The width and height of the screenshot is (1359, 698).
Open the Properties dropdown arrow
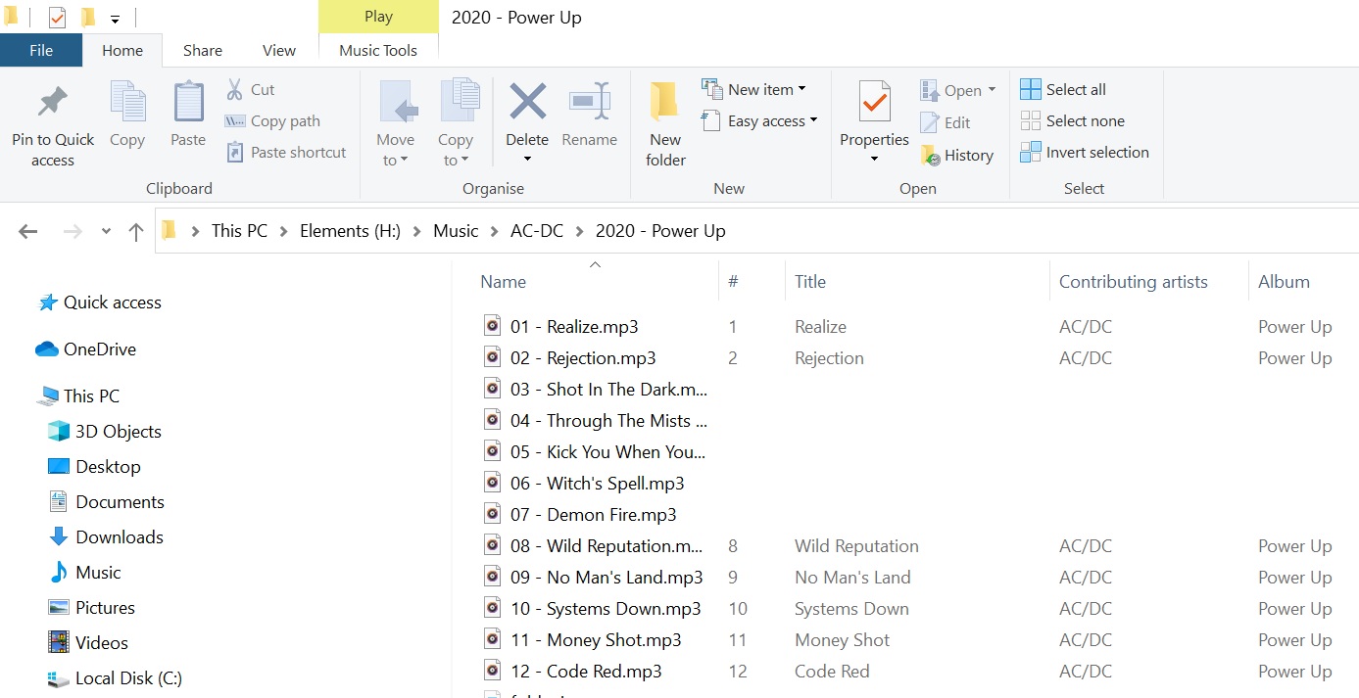point(874,160)
